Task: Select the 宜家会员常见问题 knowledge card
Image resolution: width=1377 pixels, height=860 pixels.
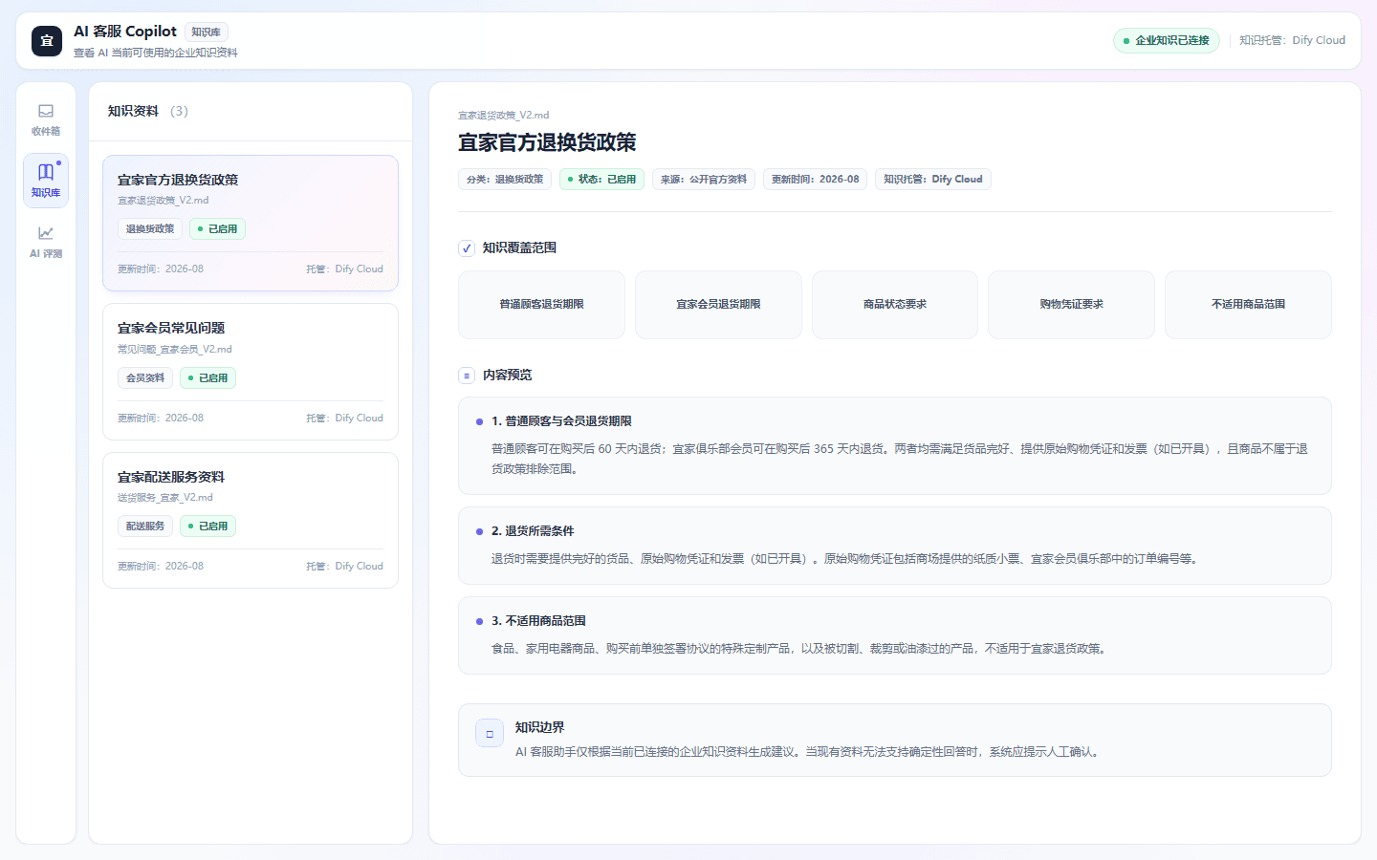Action: point(251,372)
